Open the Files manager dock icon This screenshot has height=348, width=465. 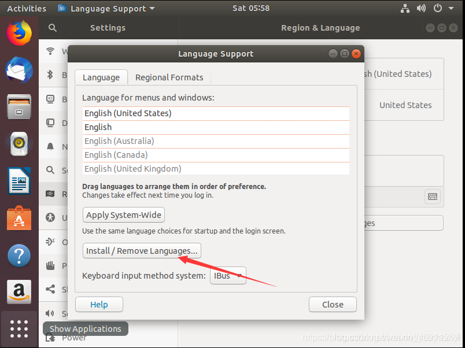point(19,107)
